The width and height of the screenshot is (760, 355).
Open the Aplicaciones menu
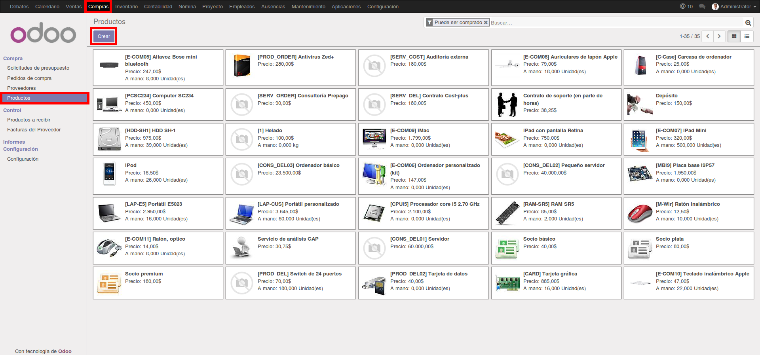click(x=346, y=7)
